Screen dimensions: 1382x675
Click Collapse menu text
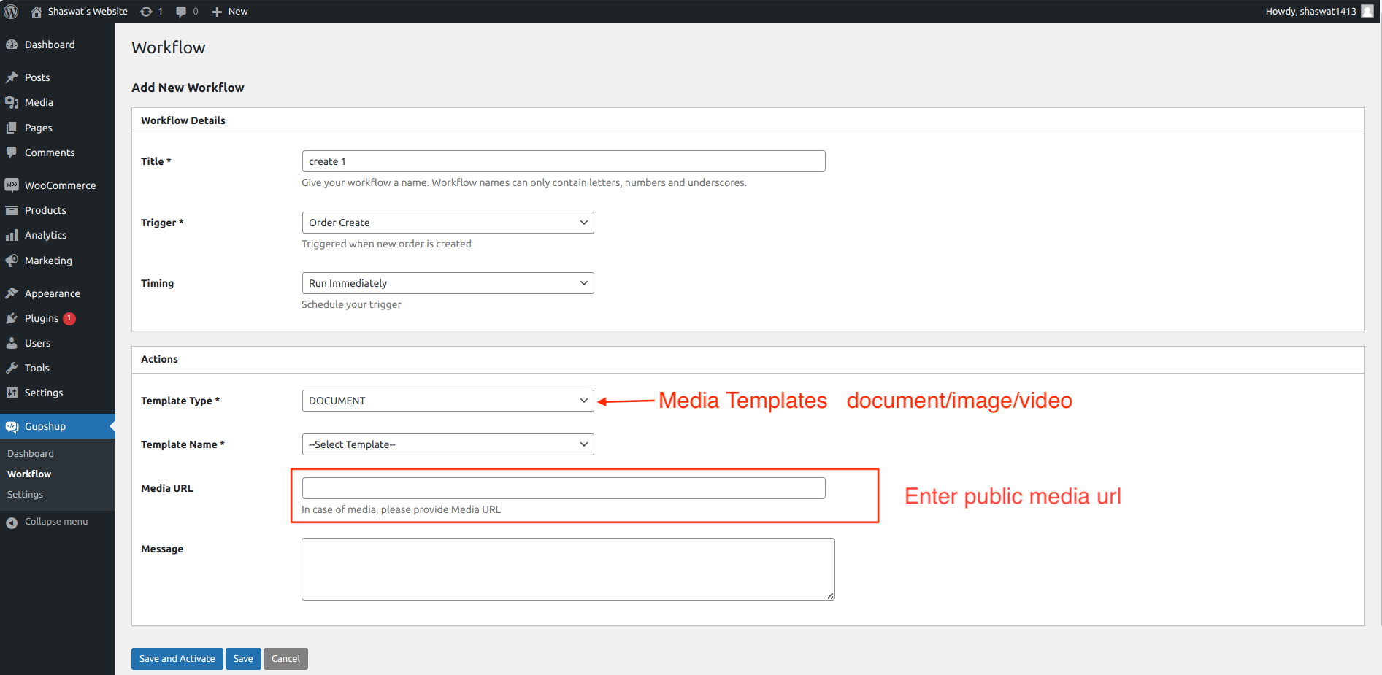pos(56,522)
